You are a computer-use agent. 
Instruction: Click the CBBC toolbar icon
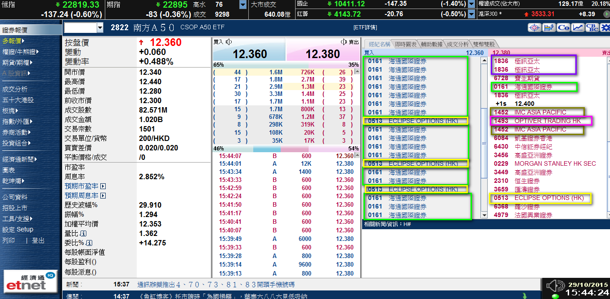(x=592, y=27)
